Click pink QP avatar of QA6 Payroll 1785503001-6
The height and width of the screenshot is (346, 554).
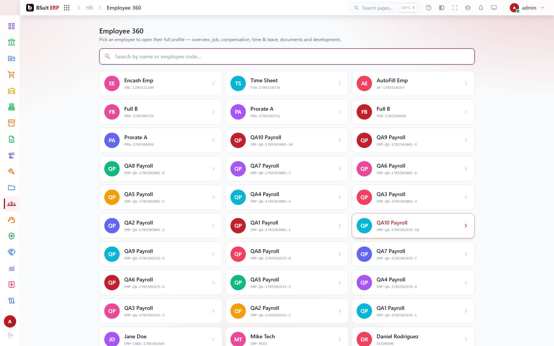pyautogui.click(x=364, y=169)
